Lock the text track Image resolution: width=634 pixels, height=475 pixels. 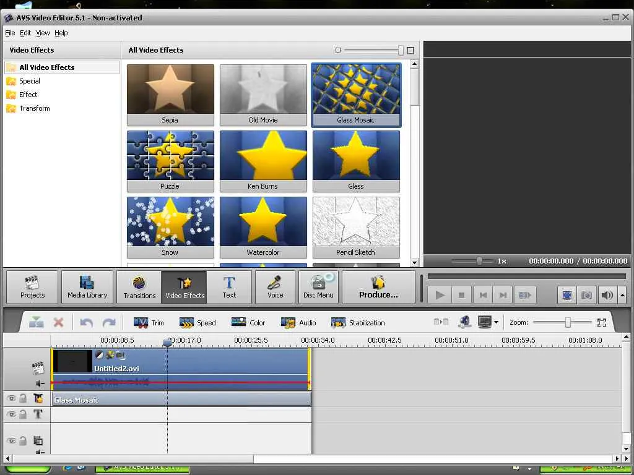(23, 414)
